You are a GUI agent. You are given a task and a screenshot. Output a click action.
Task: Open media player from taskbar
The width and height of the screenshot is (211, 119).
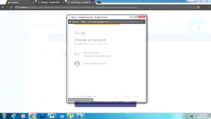(23, 116)
